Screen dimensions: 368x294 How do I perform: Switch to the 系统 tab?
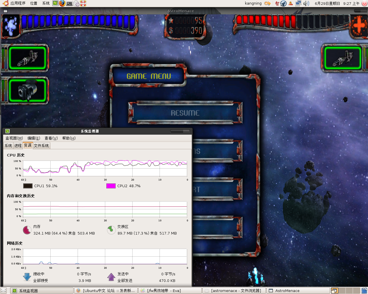click(x=8, y=146)
